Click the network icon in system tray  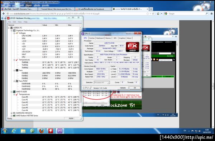(x=196, y=131)
